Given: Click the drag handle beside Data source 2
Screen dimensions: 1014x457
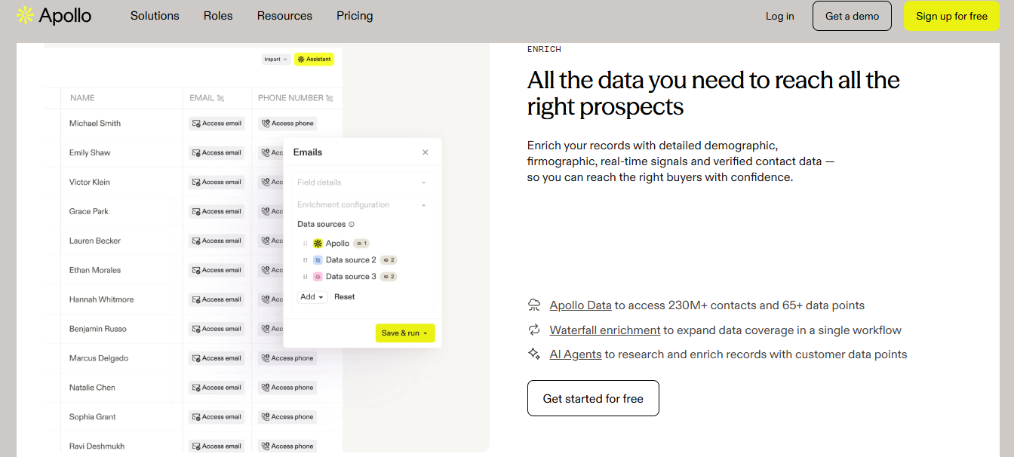Looking at the screenshot, I should click(x=306, y=260).
